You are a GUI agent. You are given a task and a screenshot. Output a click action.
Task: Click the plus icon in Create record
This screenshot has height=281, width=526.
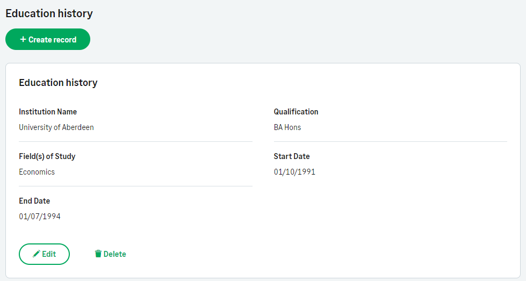(23, 39)
